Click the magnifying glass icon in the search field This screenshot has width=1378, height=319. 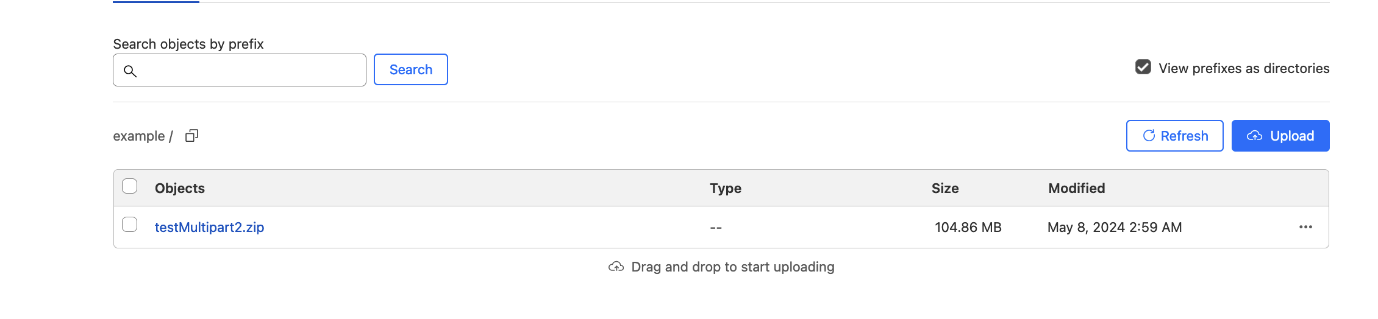[130, 71]
